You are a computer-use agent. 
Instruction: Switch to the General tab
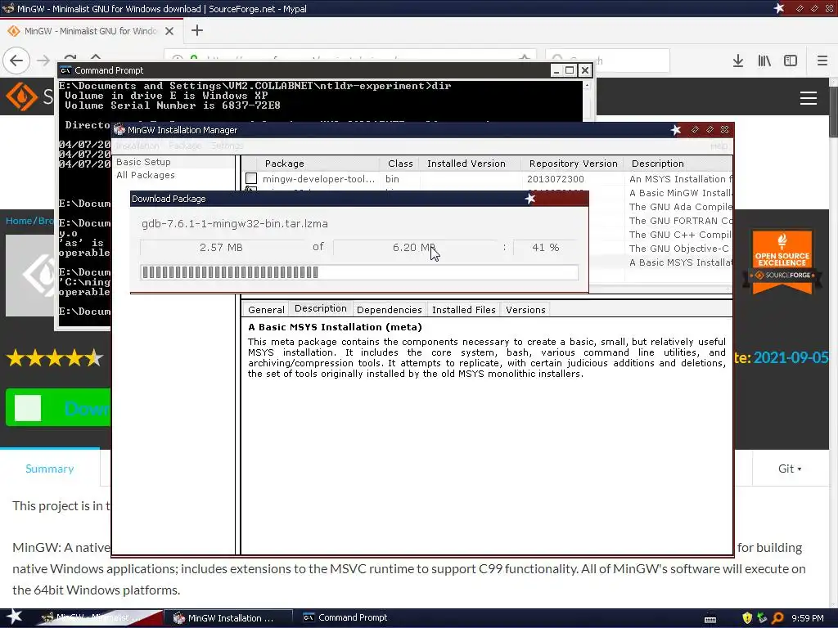click(266, 310)
